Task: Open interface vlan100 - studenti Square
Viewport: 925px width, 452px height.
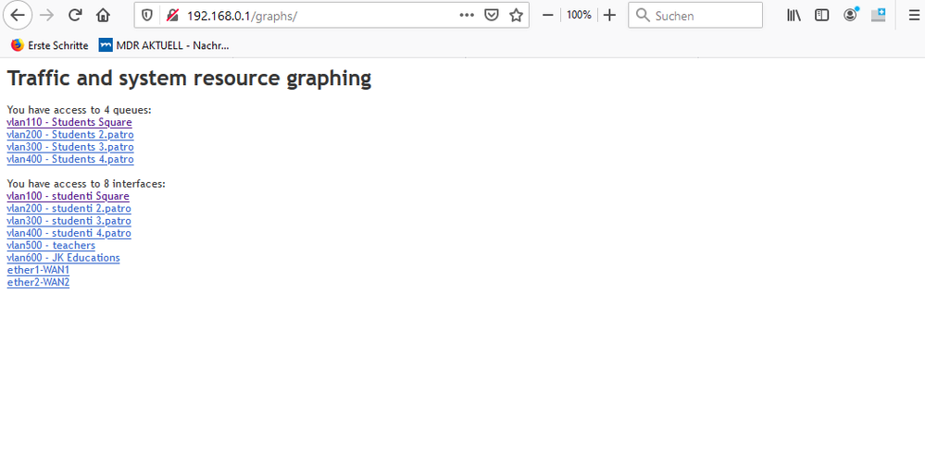Action: [x=68, y=196]
